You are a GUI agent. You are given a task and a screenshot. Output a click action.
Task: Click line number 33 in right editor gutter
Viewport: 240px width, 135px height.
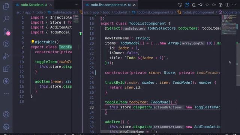point(91,107)
